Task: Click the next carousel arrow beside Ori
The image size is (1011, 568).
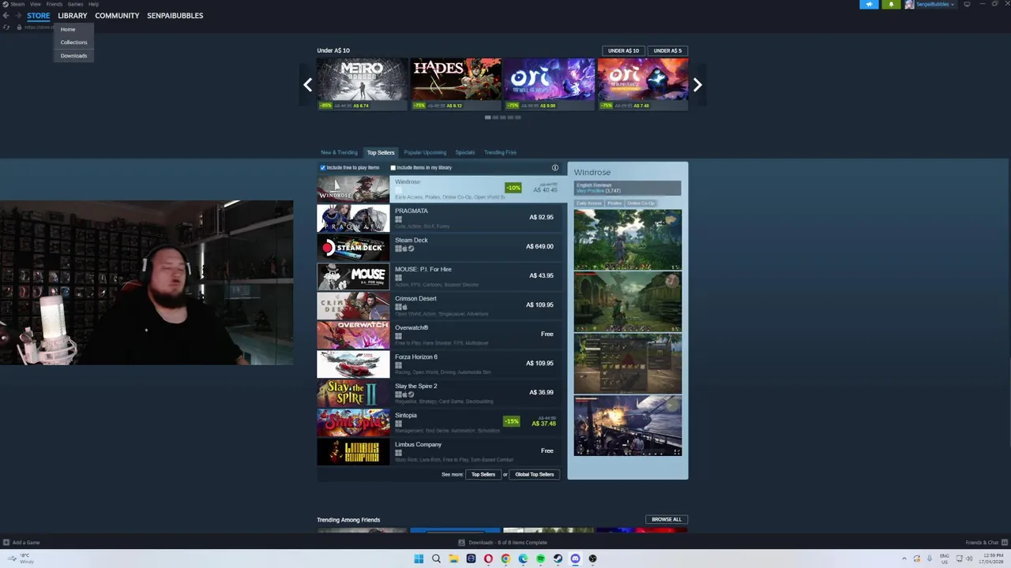Action: 697,85
